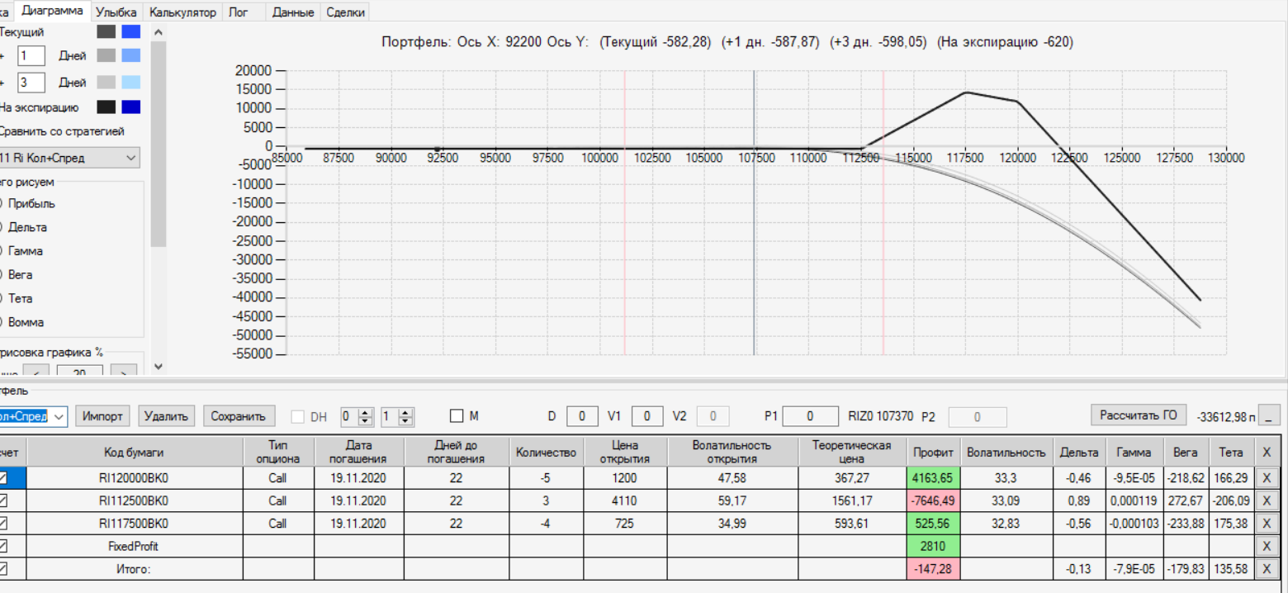Click the left panel scrollbar thumb
The width and height of the screenshot is (1288, 593).
pyautogui.click(x=159, y=144)
